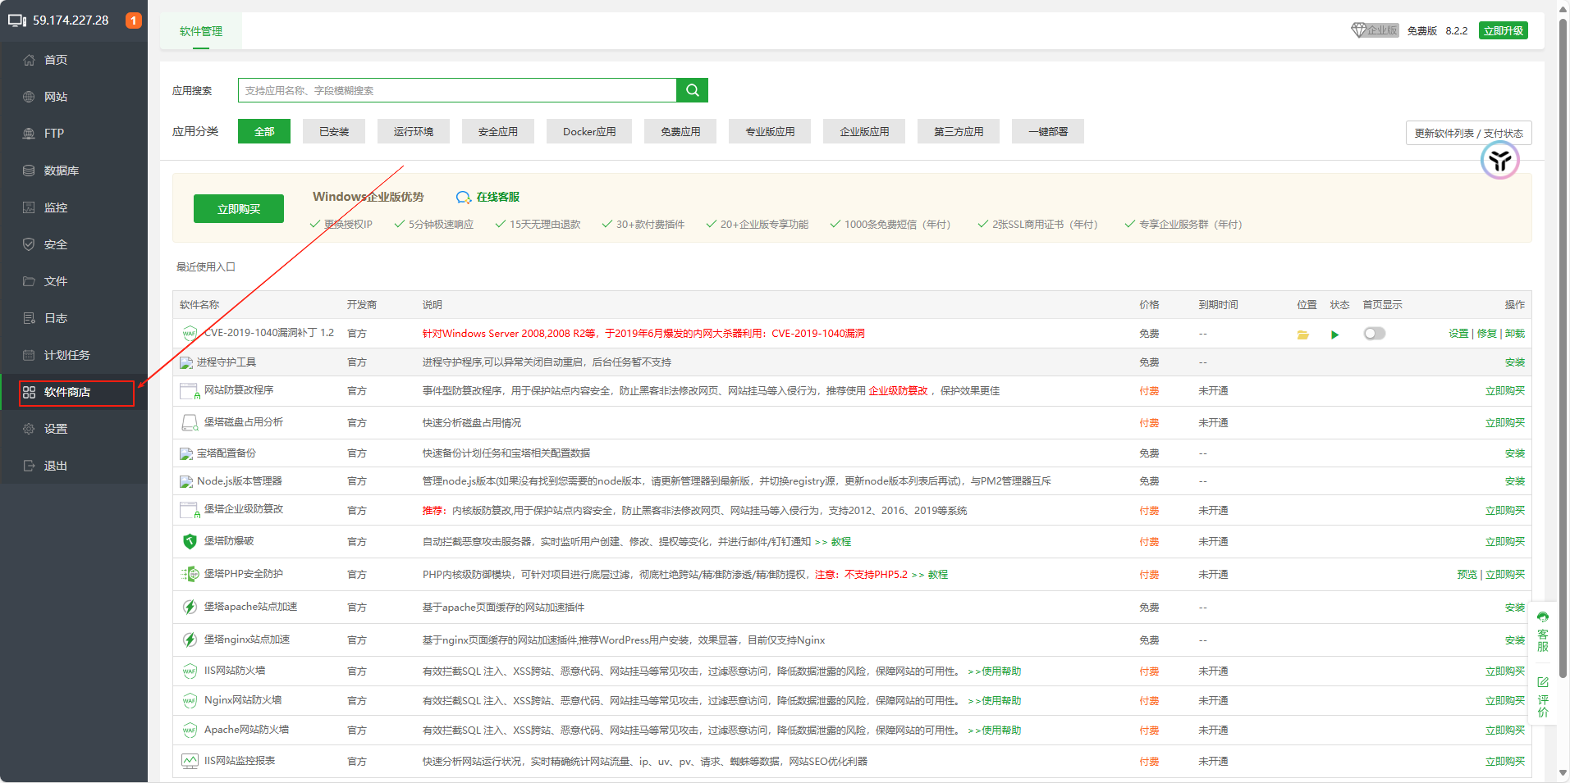Click the vertical page scrollbar
The height and width of the screenshot is (783, 1570).
[1563, 328]
